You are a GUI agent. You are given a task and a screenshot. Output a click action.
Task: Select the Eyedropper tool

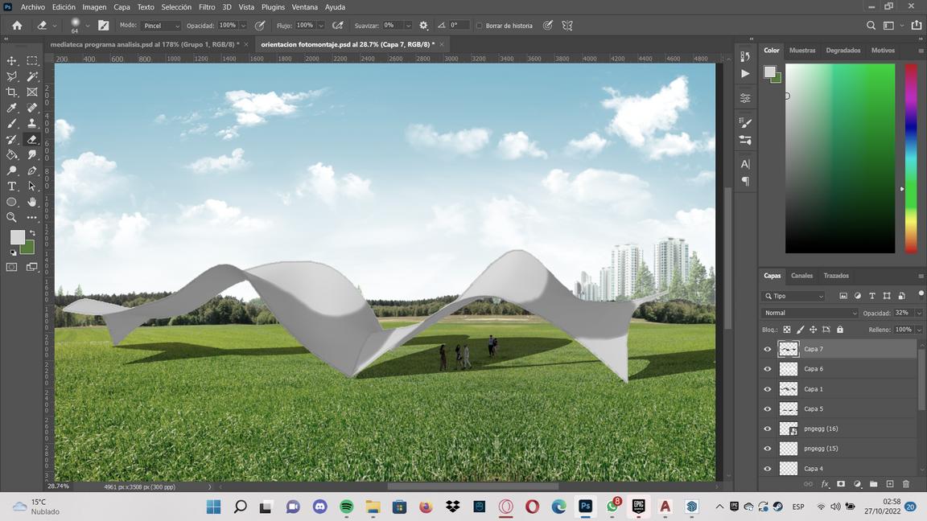tap(12, 108)
